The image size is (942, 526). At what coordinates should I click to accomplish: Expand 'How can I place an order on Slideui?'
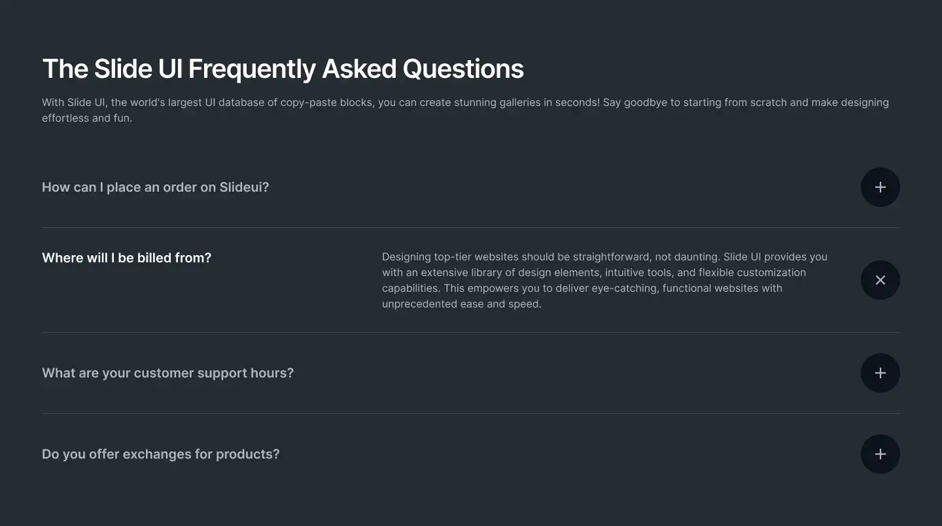tap(155, 187)
